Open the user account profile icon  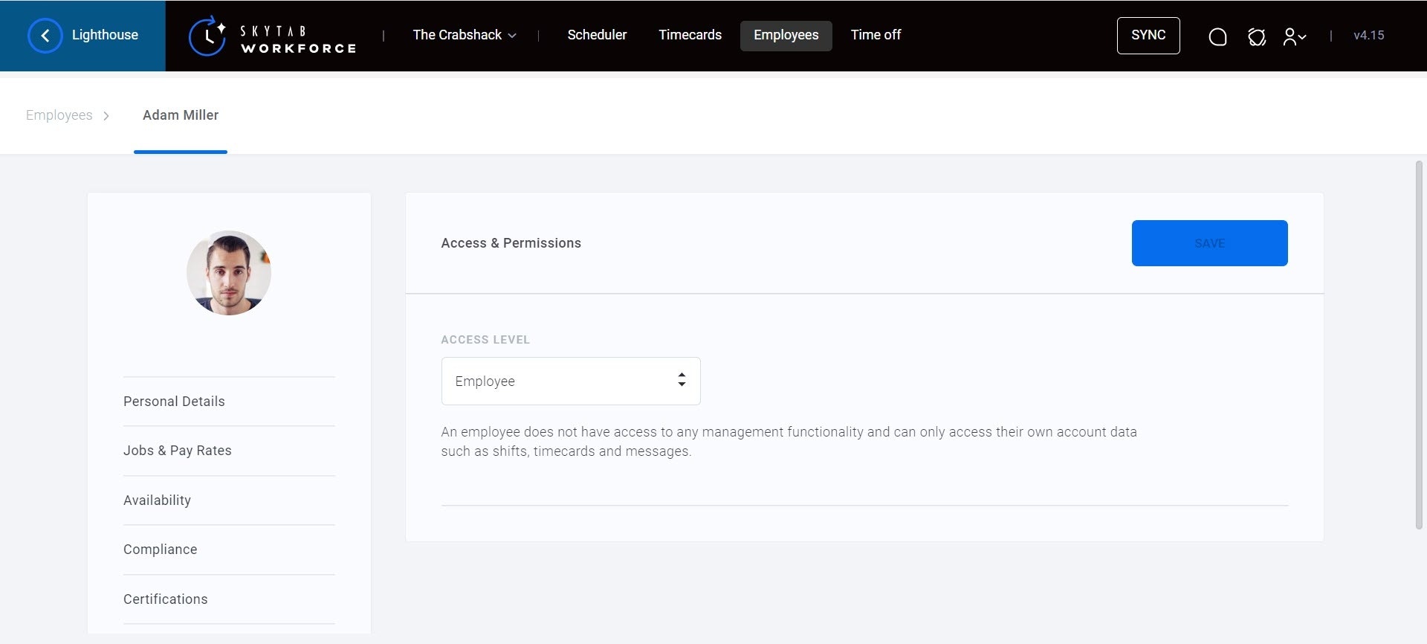(x=1294, y=36)
